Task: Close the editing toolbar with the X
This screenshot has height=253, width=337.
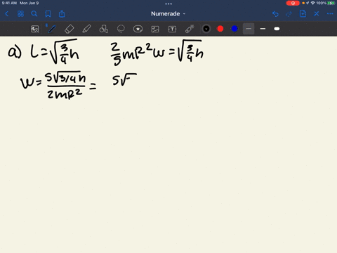Action: click(x=317, y=14)
